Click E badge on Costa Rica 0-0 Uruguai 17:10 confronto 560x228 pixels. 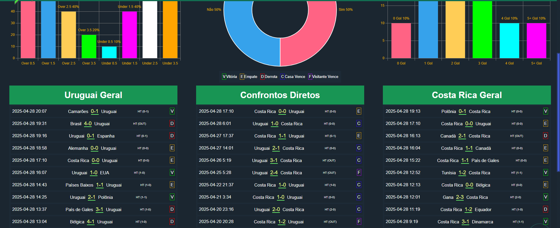359,111
